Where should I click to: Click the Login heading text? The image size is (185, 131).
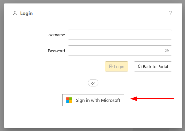coord(26,13)
